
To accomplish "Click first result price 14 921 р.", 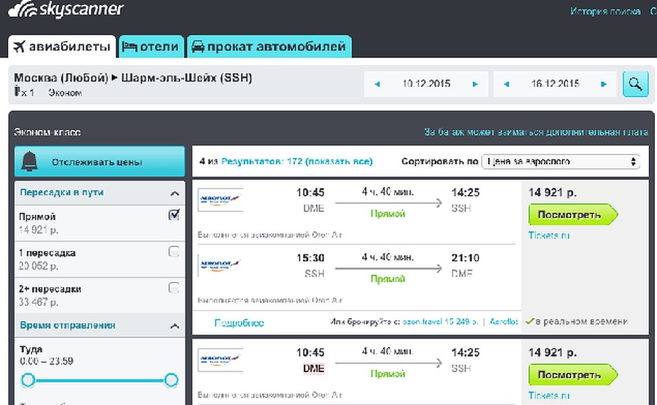I will tap(553, 193).
